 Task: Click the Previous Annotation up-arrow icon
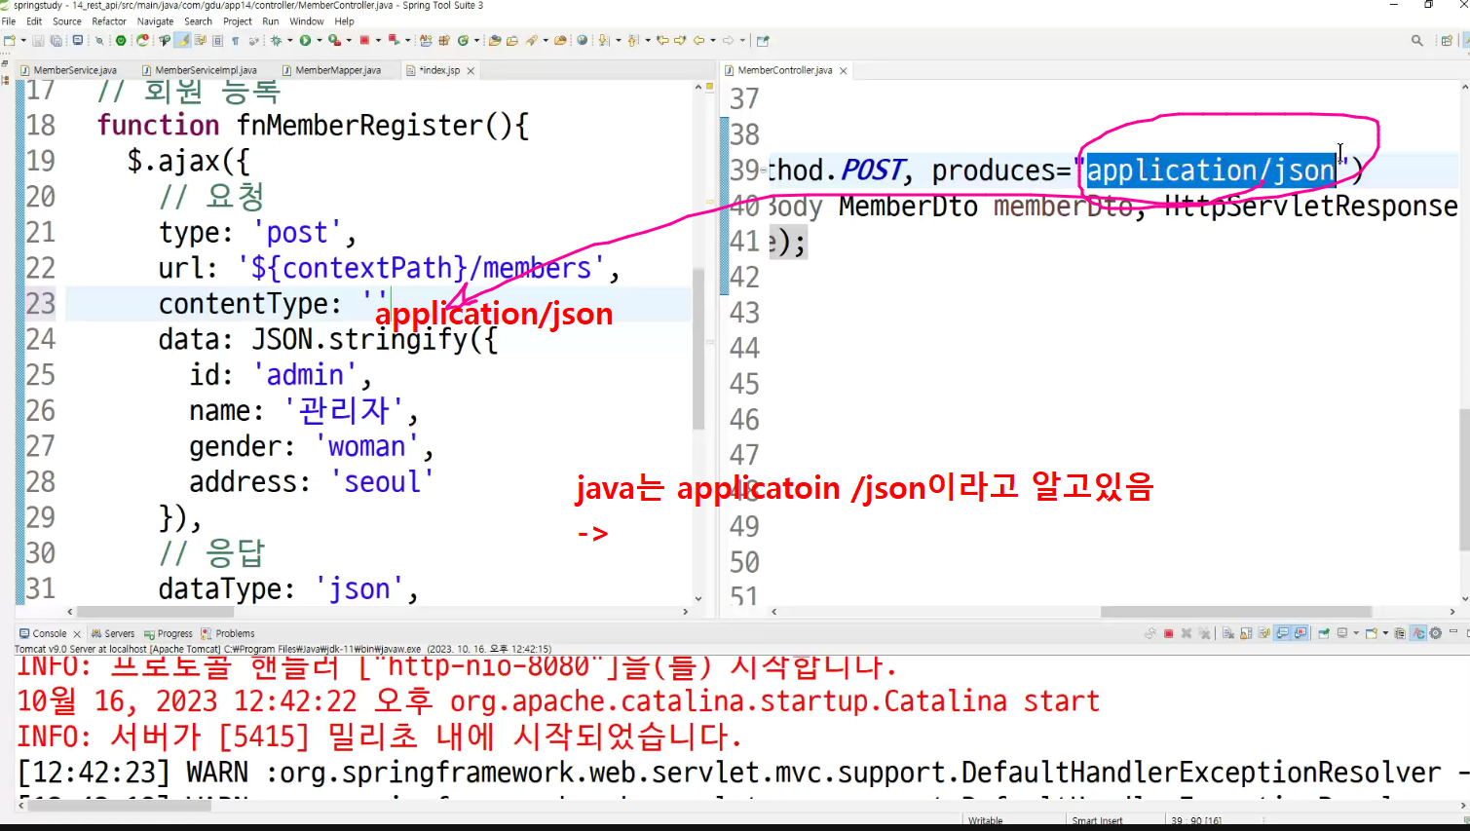[633, 41]
